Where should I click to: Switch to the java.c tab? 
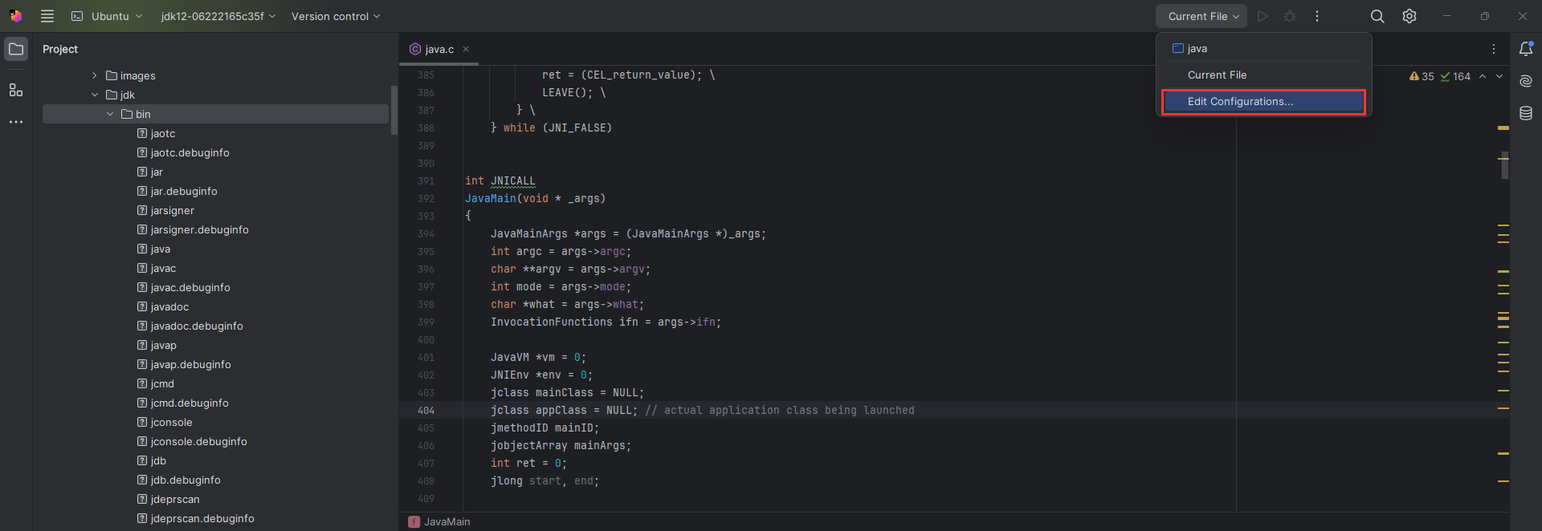439,49
